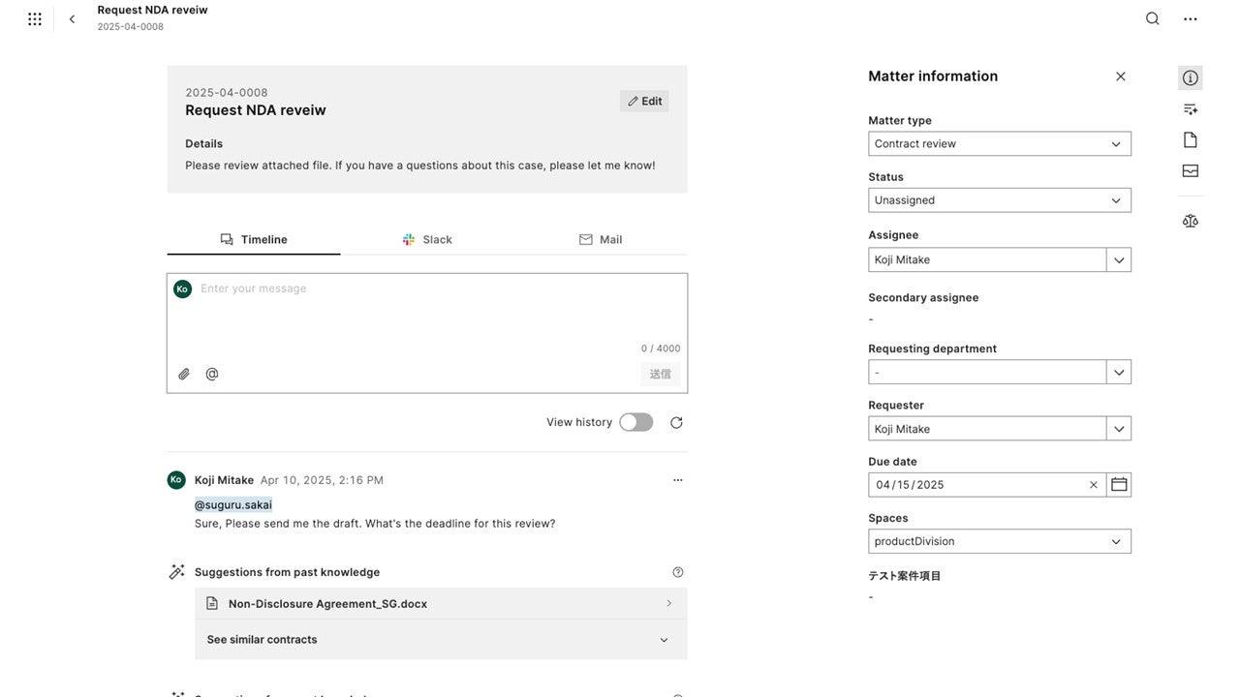The image size is (1240, 697).
Task: Open the document icon in right sidebar
Action: 1191,140
